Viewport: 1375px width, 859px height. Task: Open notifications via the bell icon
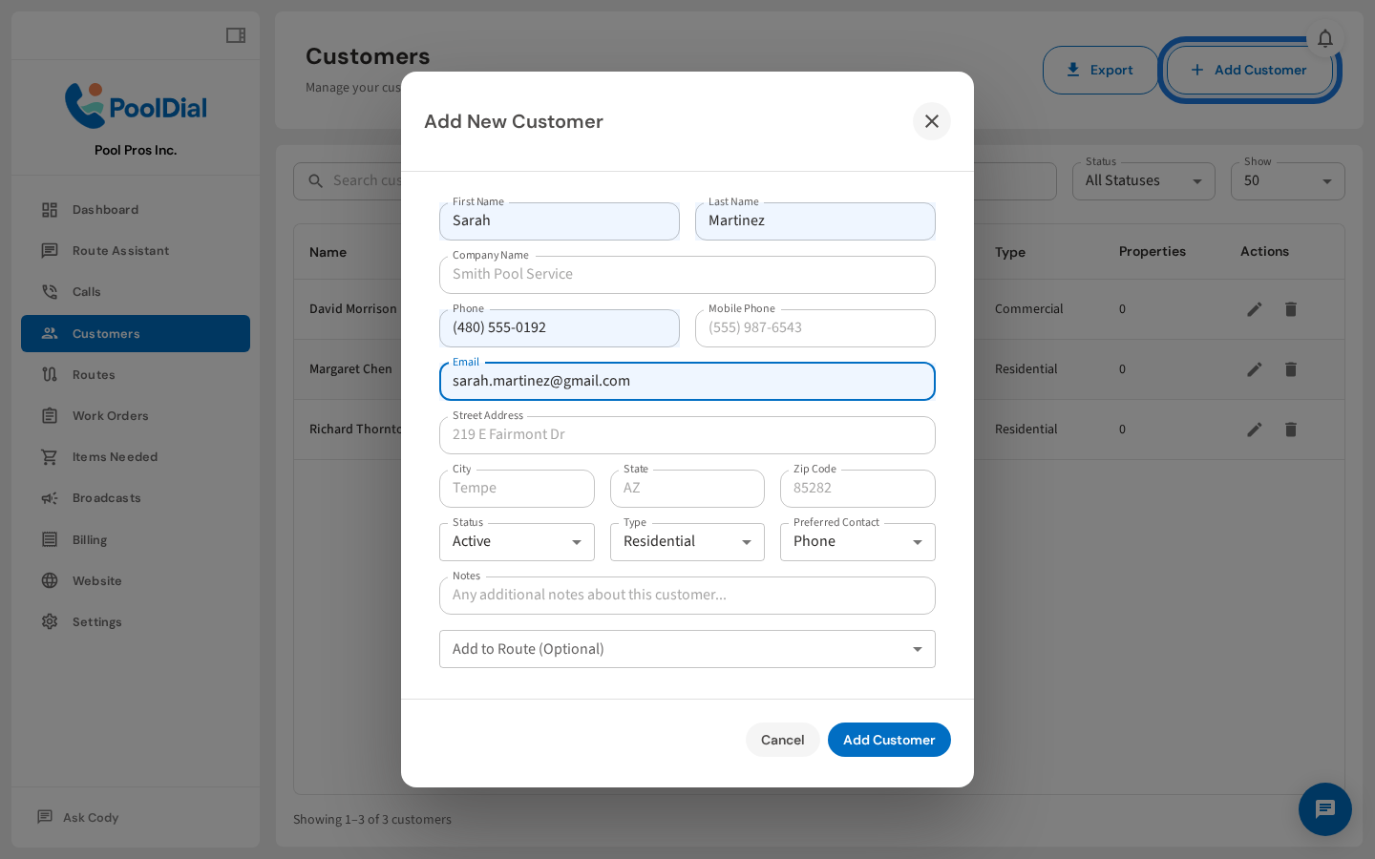(x=1325, y=38)
